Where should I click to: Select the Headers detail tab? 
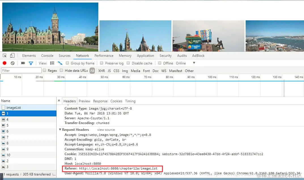[x=70, y=101]
